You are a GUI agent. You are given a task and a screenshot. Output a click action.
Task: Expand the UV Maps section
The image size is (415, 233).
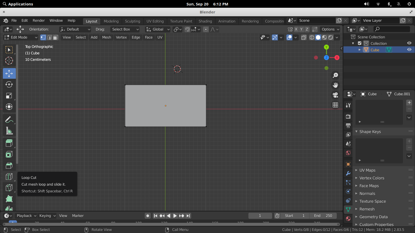click(367, 170)
